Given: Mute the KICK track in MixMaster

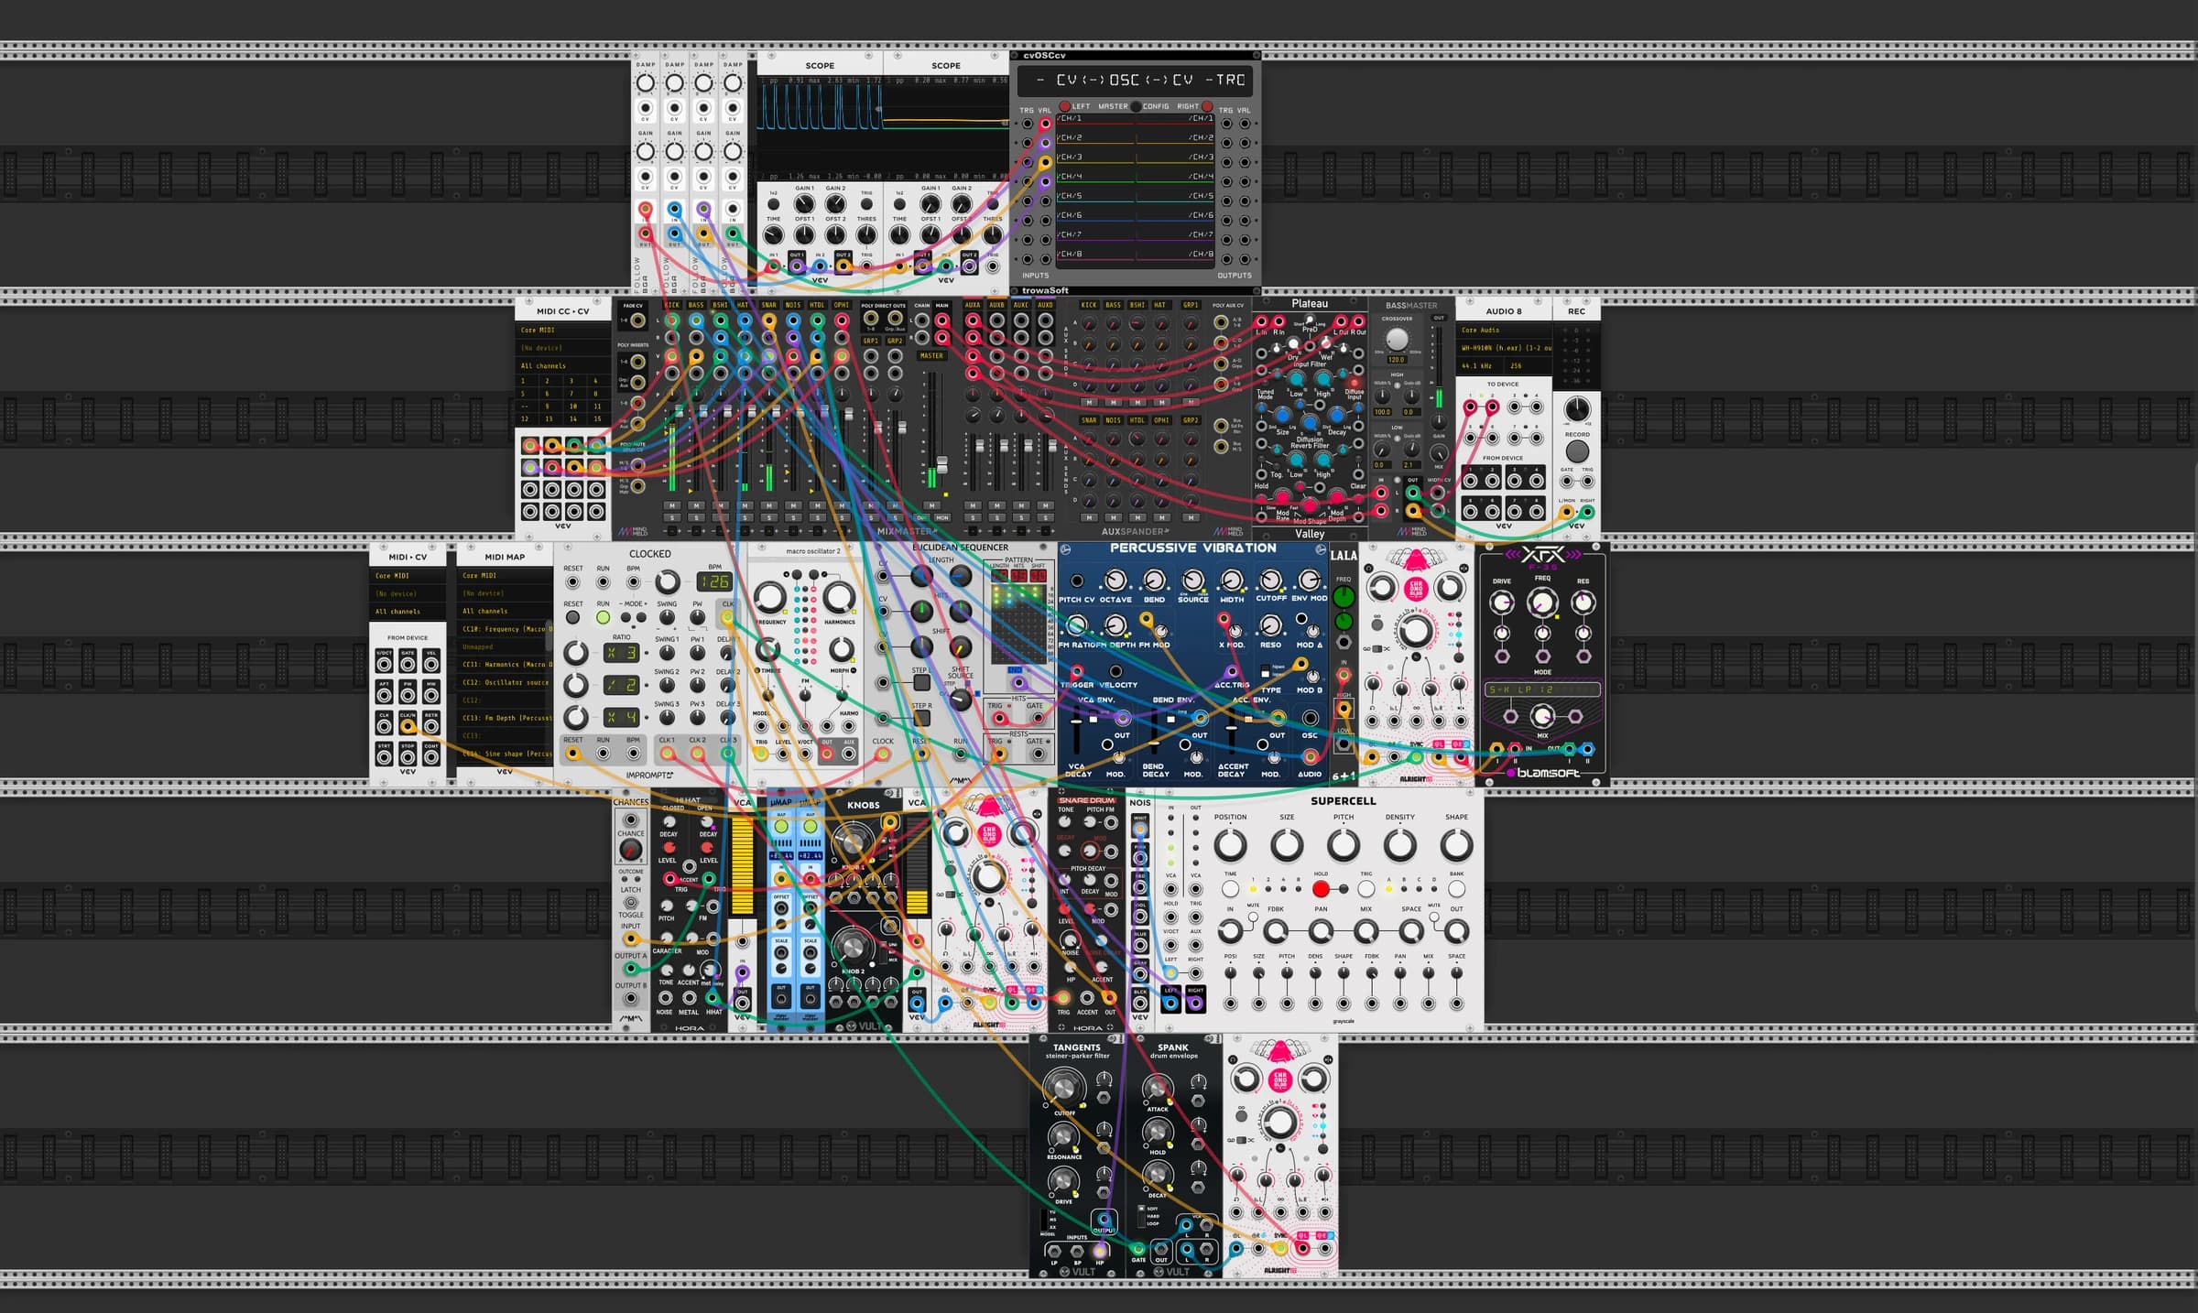Looking at the screenshot, I should 672,505.
